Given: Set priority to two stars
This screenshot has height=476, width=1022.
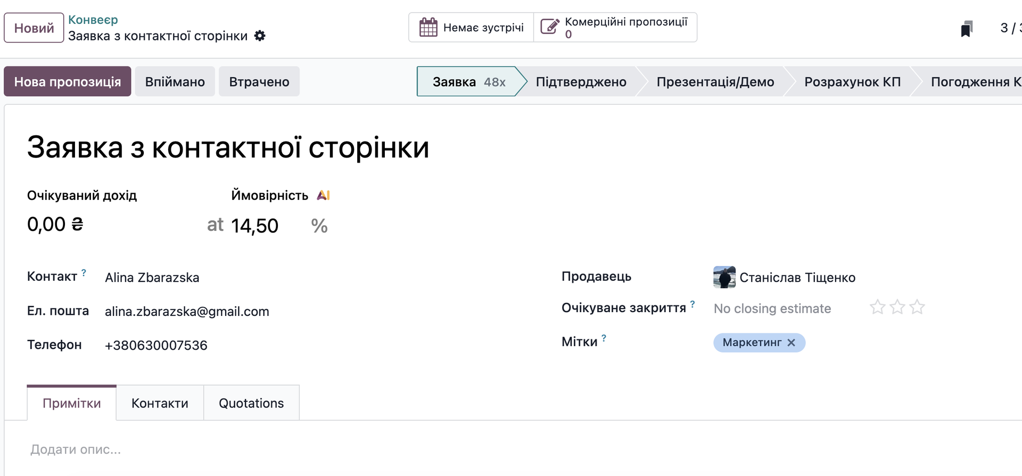Looking at the screenshot, I should 897,307.
